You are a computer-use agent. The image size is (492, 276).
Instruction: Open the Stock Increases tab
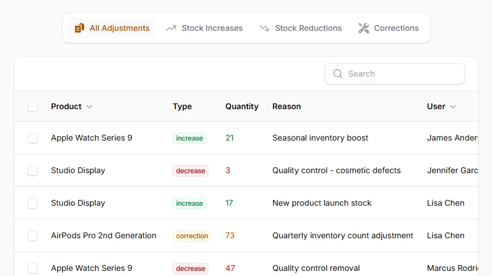coord(204,28)
